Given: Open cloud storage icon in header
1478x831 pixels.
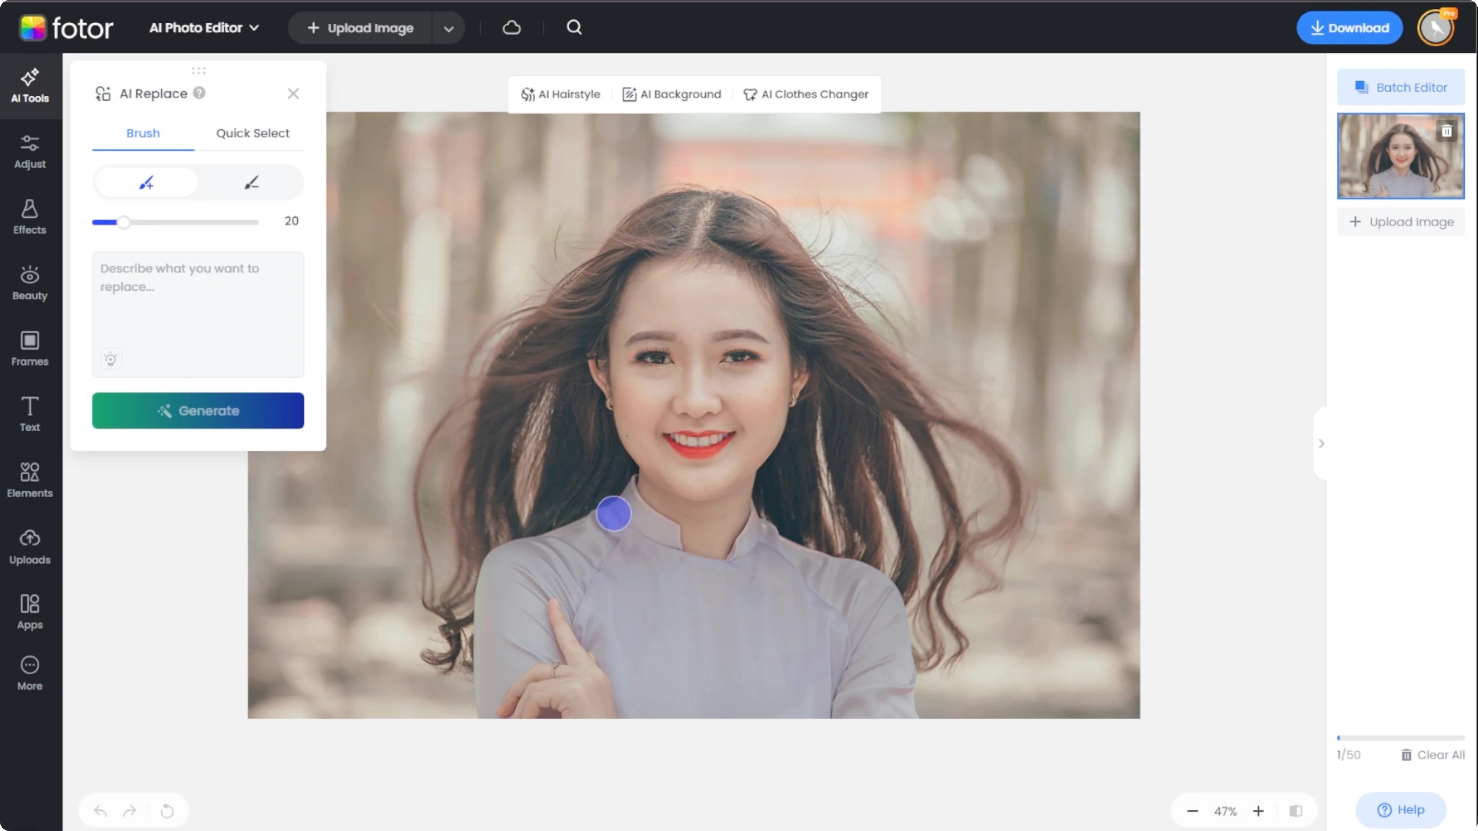Looking at the screenshot, I should pos(512,28).
